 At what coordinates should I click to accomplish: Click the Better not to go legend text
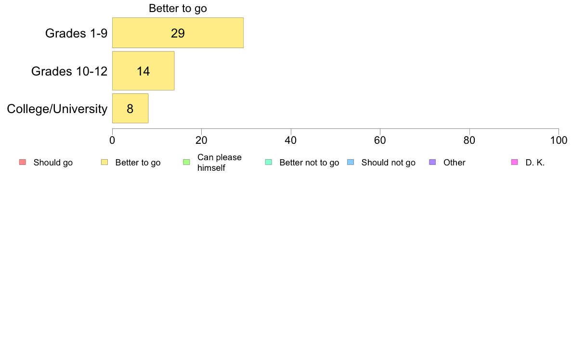pos(309,163)
